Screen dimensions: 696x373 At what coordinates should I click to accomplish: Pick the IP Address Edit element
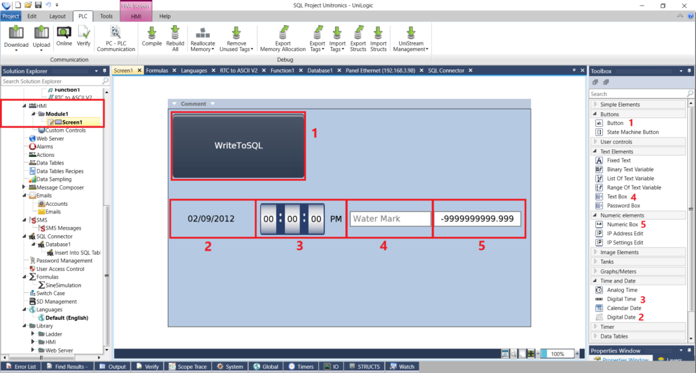625,233
